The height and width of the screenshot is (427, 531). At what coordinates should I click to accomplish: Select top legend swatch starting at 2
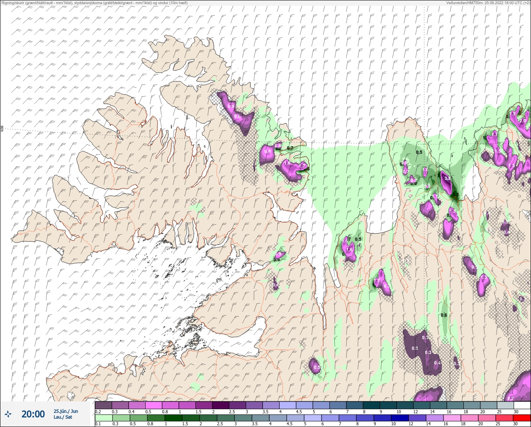[221, 405]
